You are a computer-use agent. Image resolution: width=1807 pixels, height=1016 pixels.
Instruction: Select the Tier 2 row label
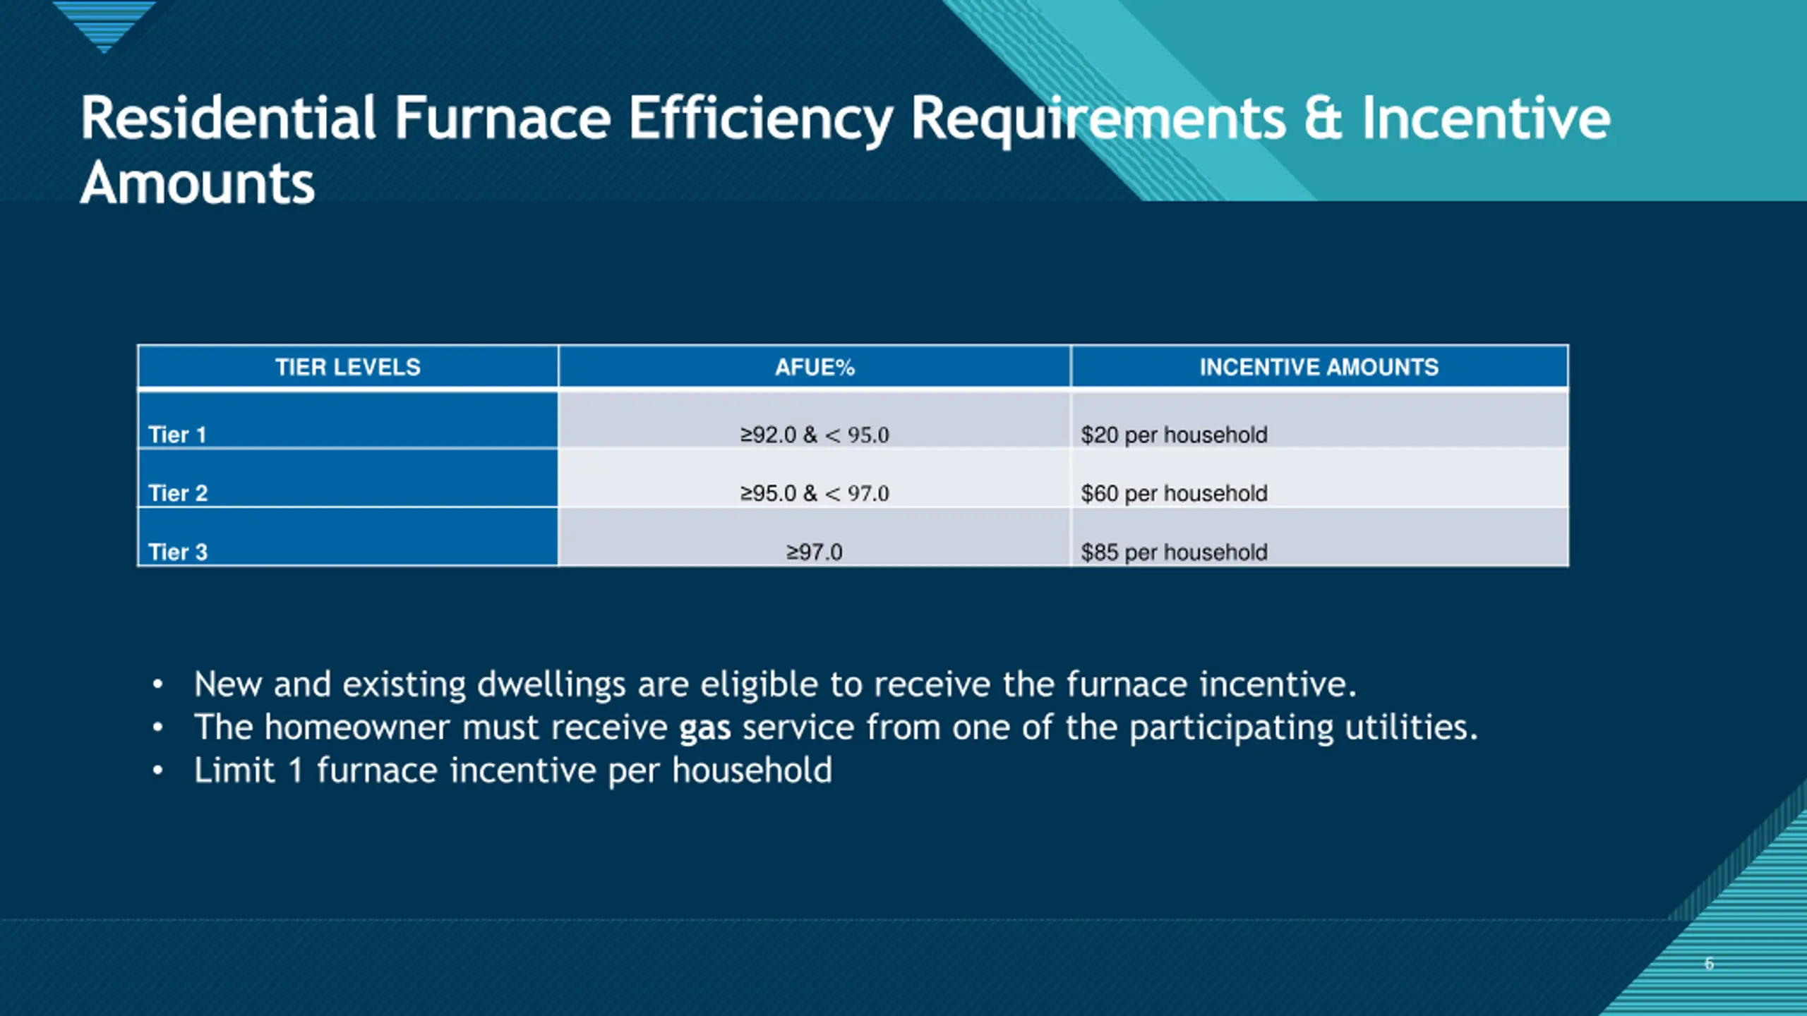point(348,478)
